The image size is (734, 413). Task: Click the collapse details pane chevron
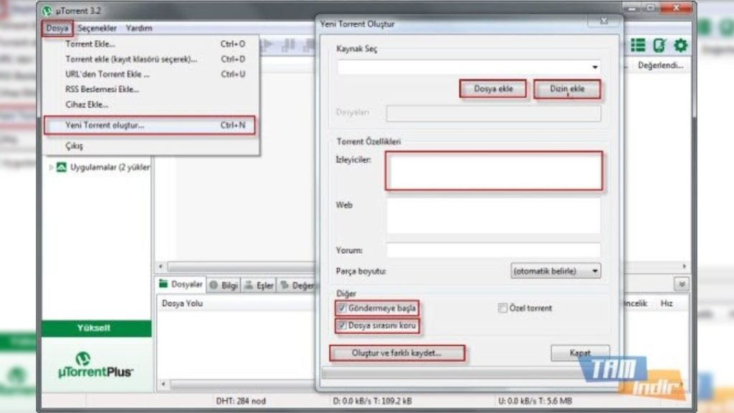(682, 284)
